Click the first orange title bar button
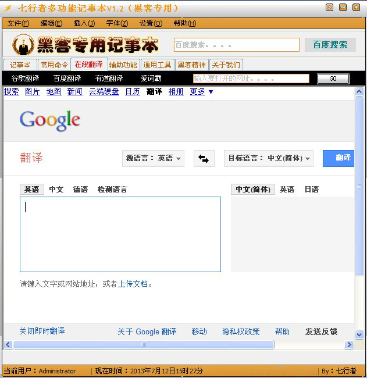The height and width of the screenshot is (378, 367). click(329, 8)
